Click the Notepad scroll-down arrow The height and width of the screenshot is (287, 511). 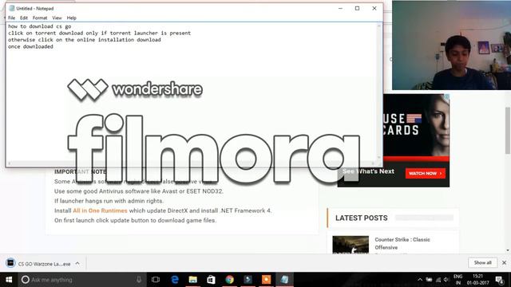(x=379, y=158)
